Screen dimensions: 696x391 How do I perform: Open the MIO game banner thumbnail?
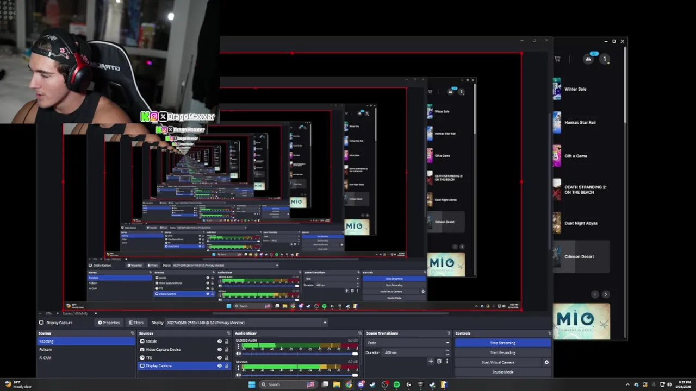click(x=581, y=321)
